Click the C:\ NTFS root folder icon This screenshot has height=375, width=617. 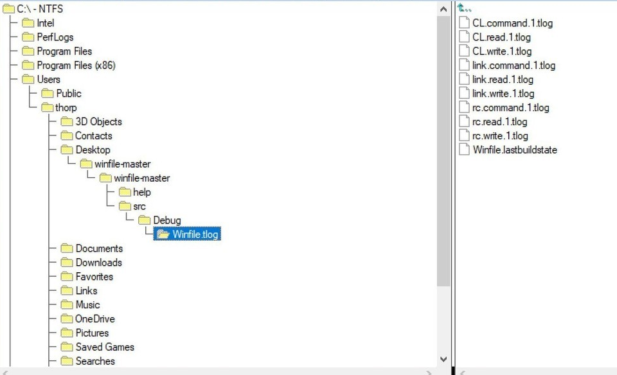coord(8,9)
